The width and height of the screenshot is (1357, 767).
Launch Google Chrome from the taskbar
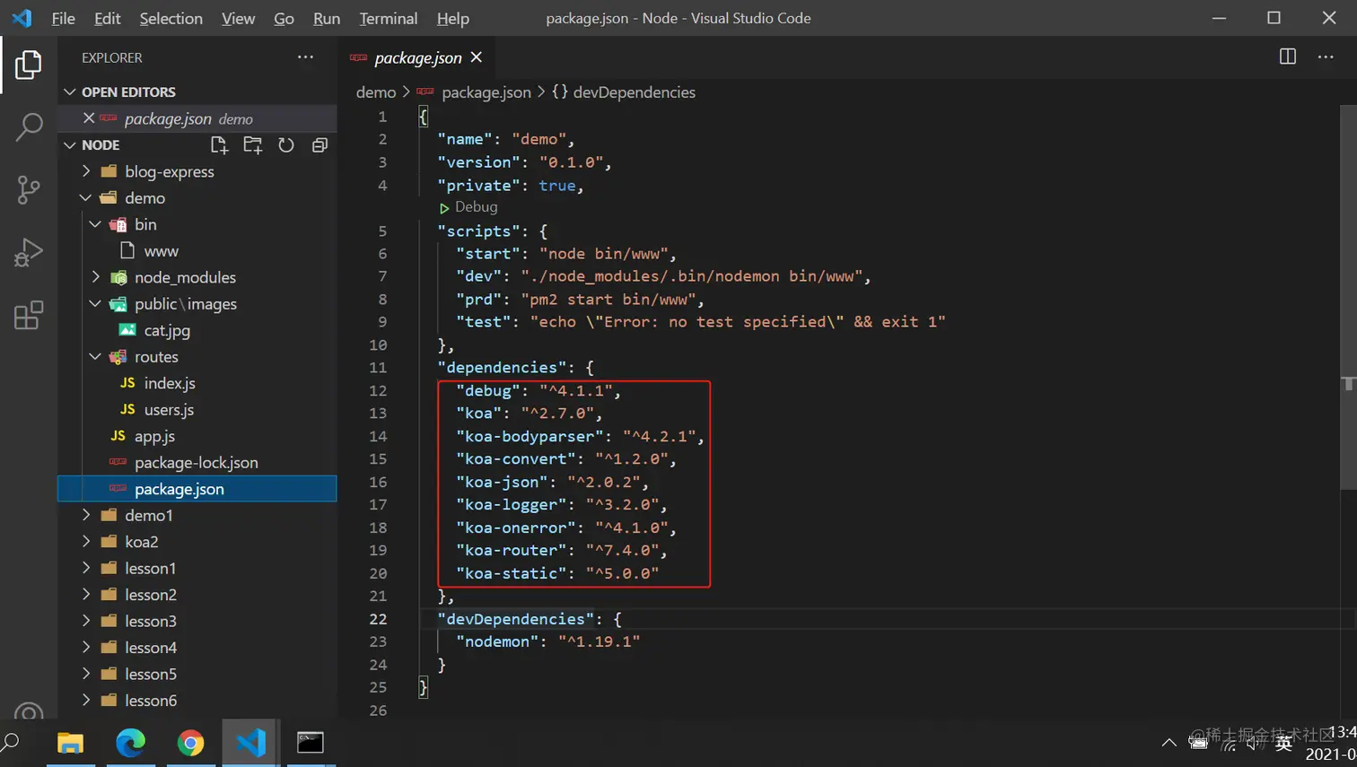pos(190,743)
